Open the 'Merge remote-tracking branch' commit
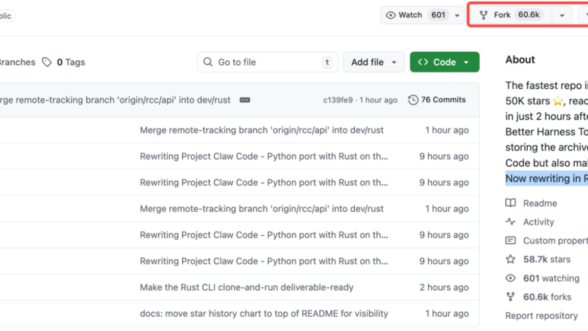The image size is (588, 331). [x=261, y=130]
